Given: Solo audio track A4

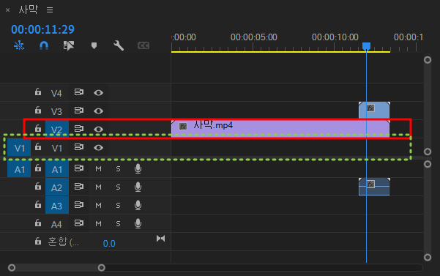Looking at the screenshot, I should (x=118, y=224).
